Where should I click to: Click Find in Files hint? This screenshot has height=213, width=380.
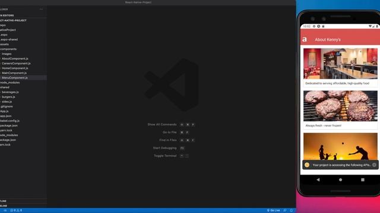pos(167,140)
